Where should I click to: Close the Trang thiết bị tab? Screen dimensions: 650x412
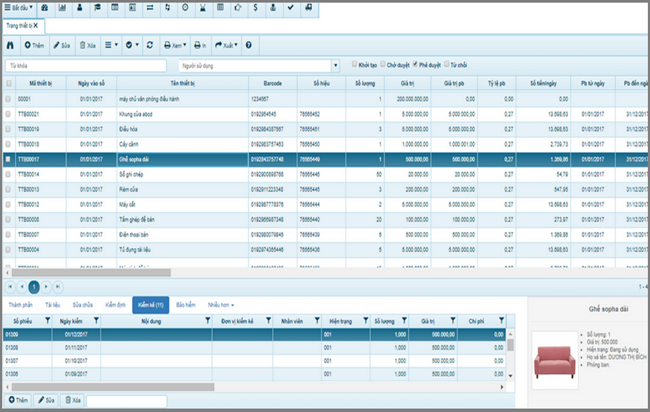coord(35,25)
